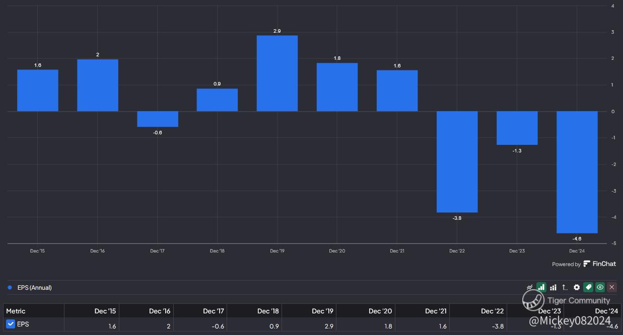The width and height of the screenshot is (623, 335).
Task: Click the Dec '24 bar valued -4.6
Action: click(x=577, y=172)
